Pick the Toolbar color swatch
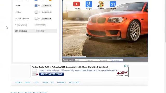Screen dimensions: 166x93 [36, 12]
